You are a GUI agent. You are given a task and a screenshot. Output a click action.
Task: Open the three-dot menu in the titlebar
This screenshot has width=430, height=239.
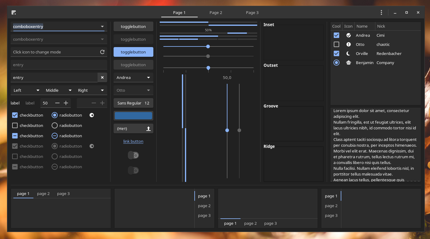click(x=381, y=12)
